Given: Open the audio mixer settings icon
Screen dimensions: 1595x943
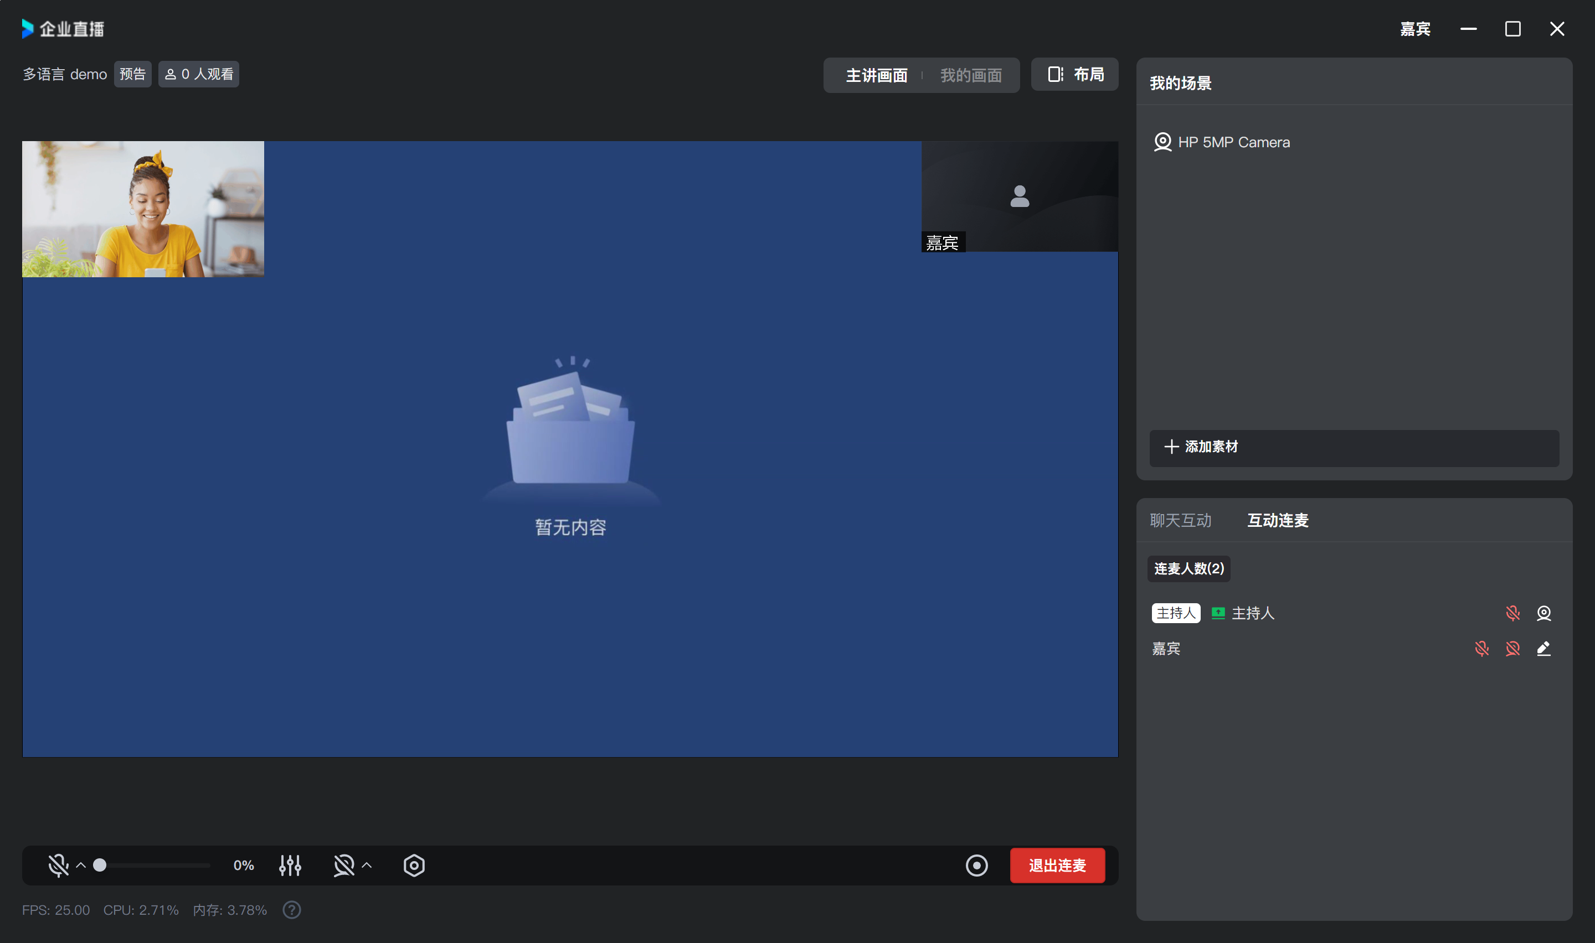Looking at the screenshot, I should click(x=290, y=865).
